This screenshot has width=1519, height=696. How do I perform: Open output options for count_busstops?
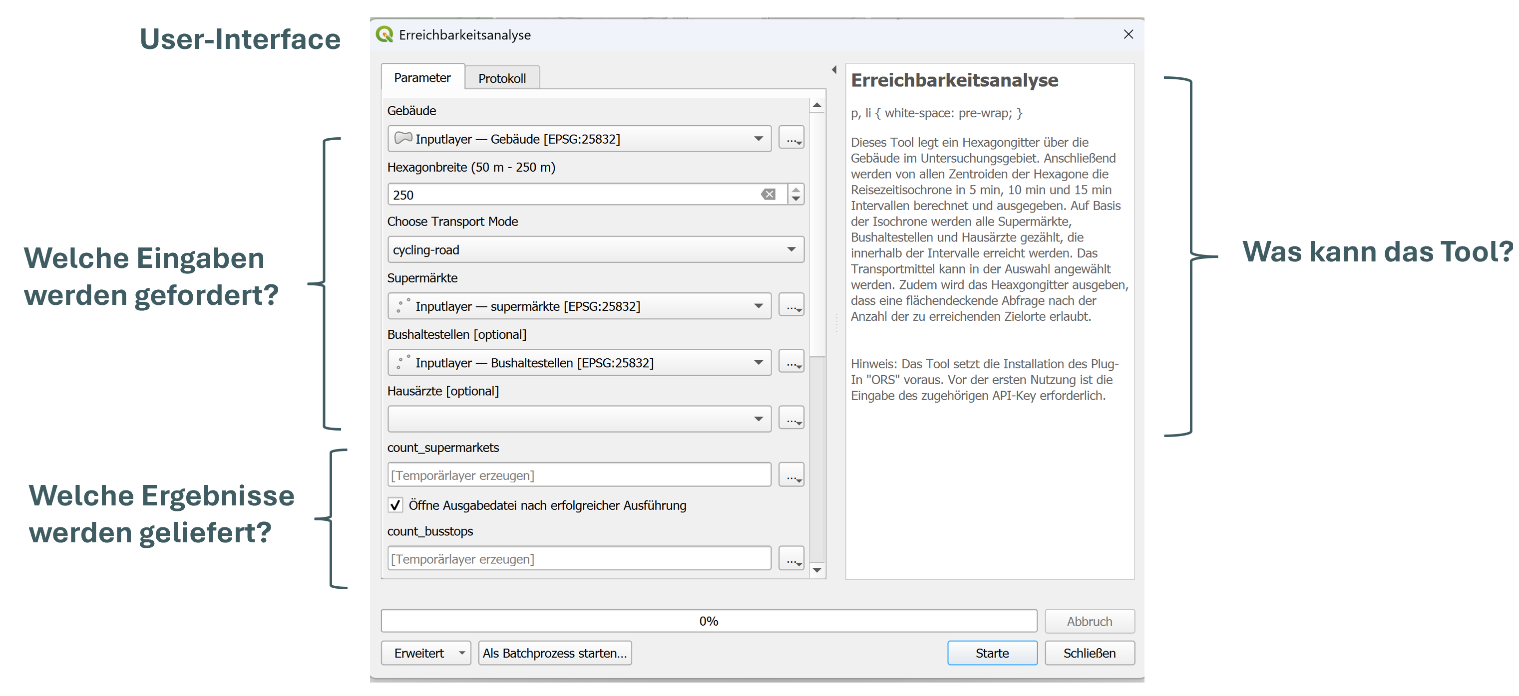point(791,559)
